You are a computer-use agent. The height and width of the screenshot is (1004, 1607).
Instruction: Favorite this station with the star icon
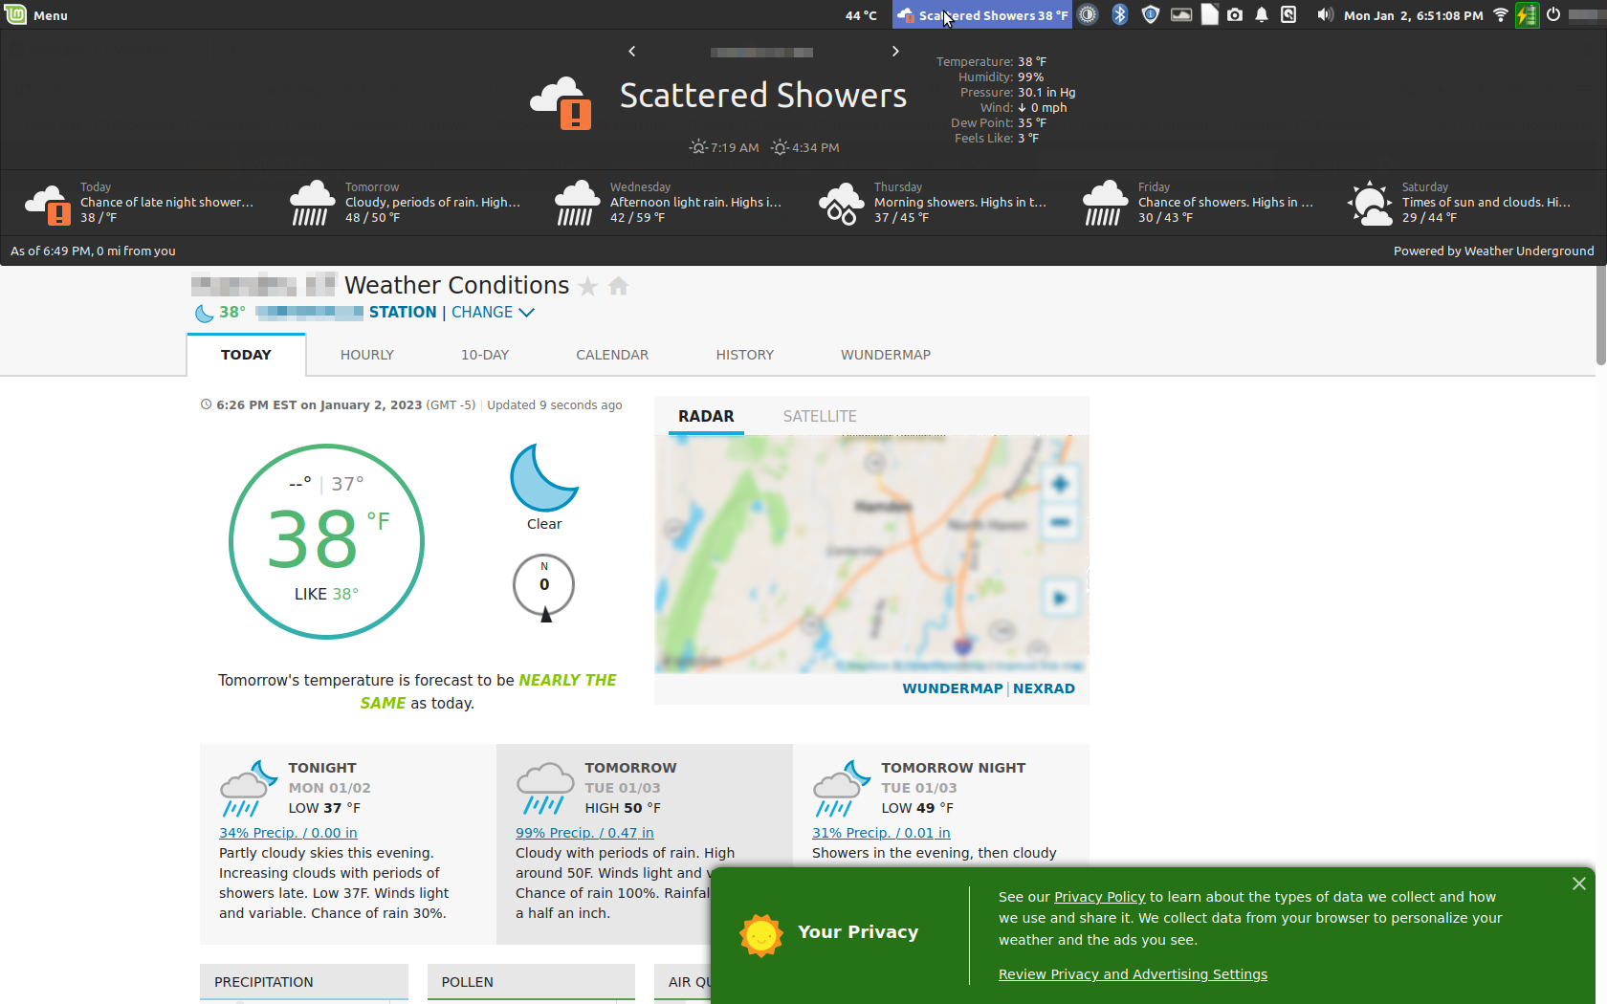(x=588, y=286)
